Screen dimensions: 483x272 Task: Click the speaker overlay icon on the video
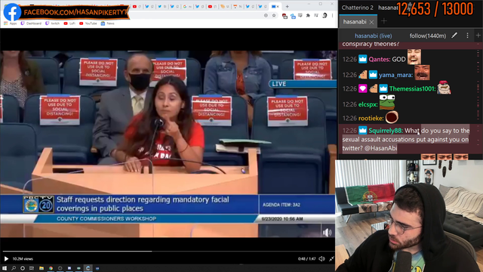pyautogui.click(x=327, y=233)
